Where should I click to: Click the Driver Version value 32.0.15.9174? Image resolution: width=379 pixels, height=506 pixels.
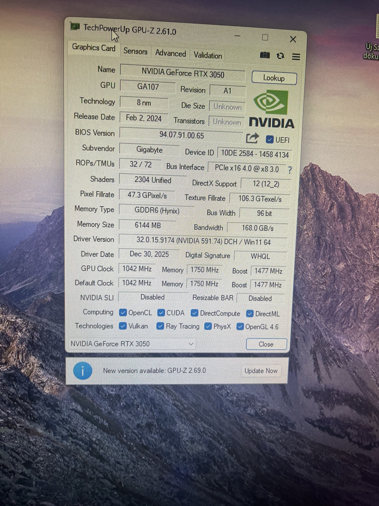[x=203, y=241]
